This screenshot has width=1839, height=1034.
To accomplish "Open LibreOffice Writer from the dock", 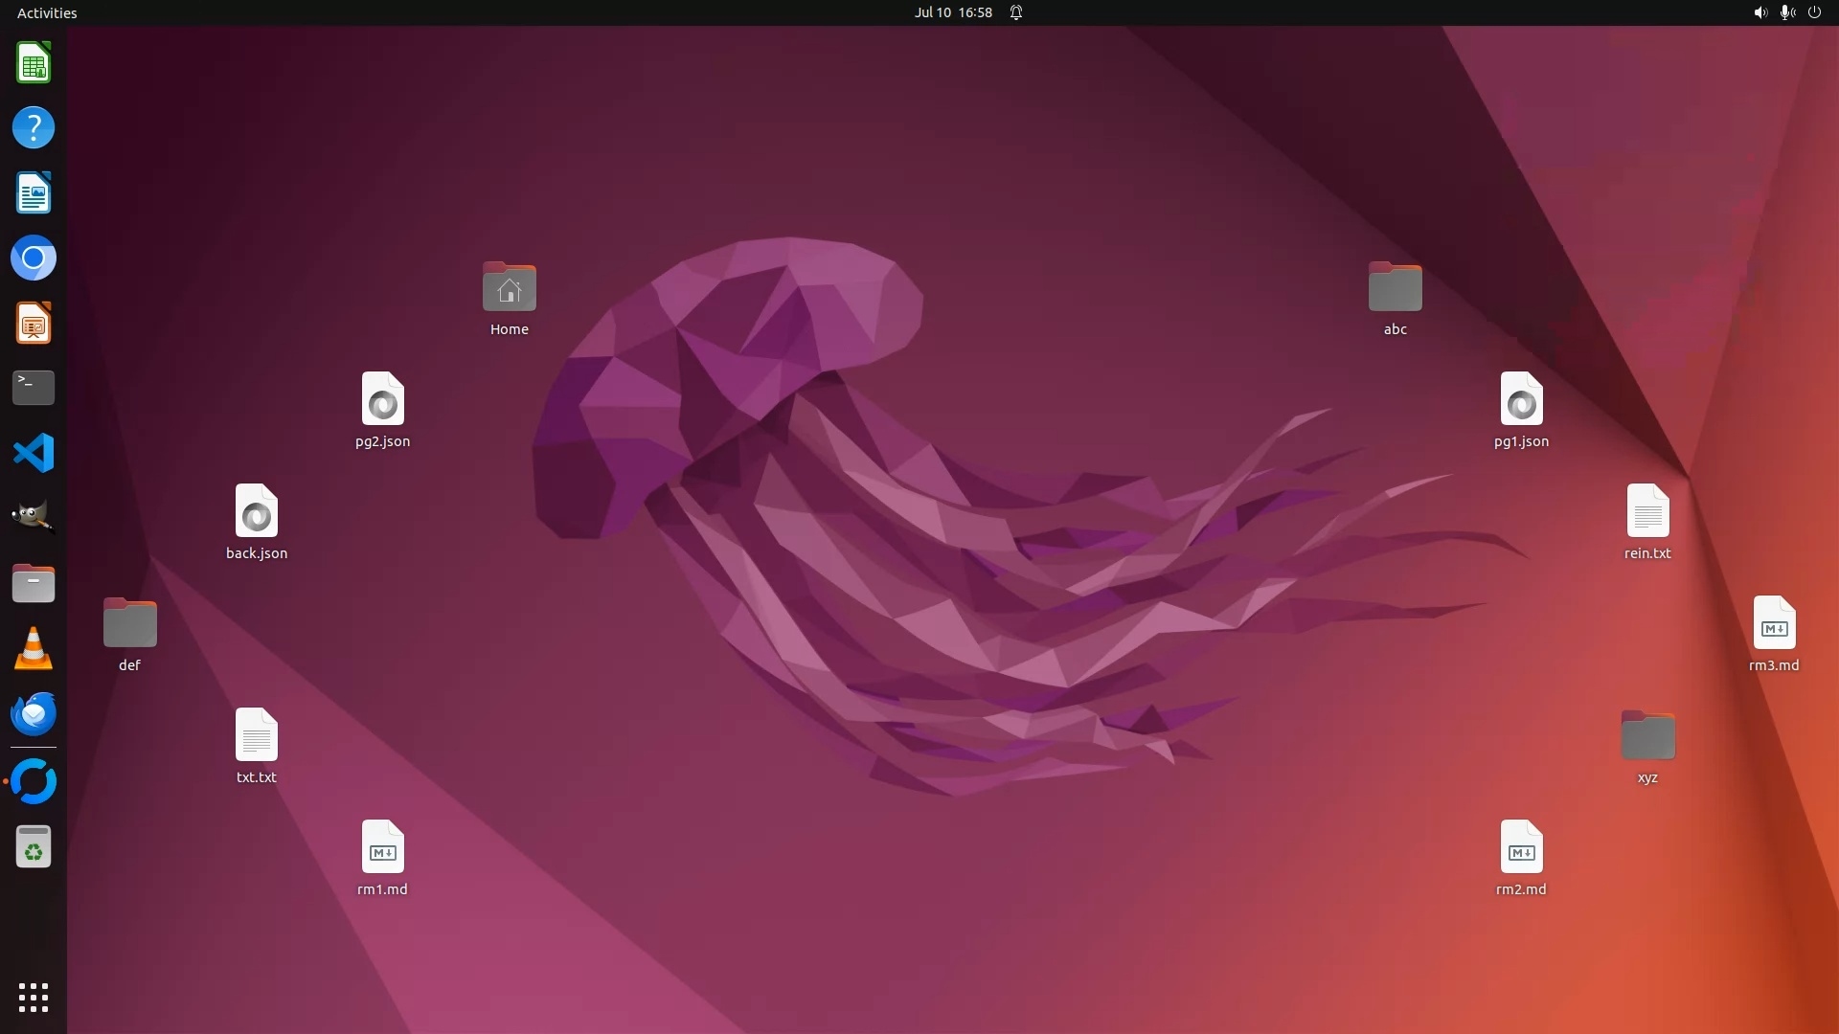I will coord(34,193).
